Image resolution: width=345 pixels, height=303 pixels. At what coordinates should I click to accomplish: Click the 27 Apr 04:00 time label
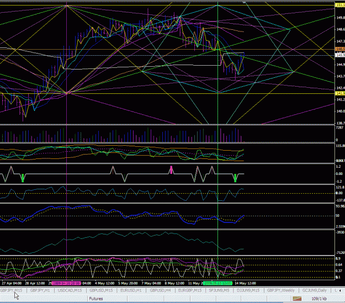[12, 283]
